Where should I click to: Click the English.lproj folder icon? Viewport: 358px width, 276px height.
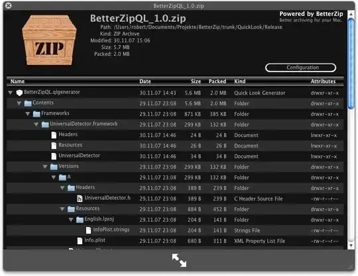coord(80,220)
